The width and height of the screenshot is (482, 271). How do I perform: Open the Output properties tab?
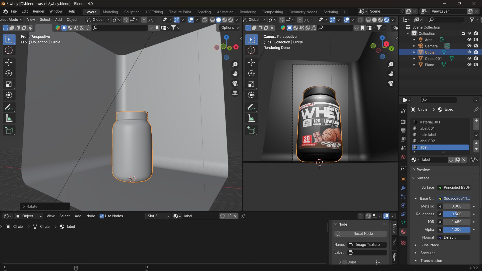coord(403,130)
